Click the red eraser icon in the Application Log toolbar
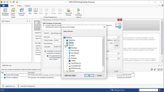 155,70
